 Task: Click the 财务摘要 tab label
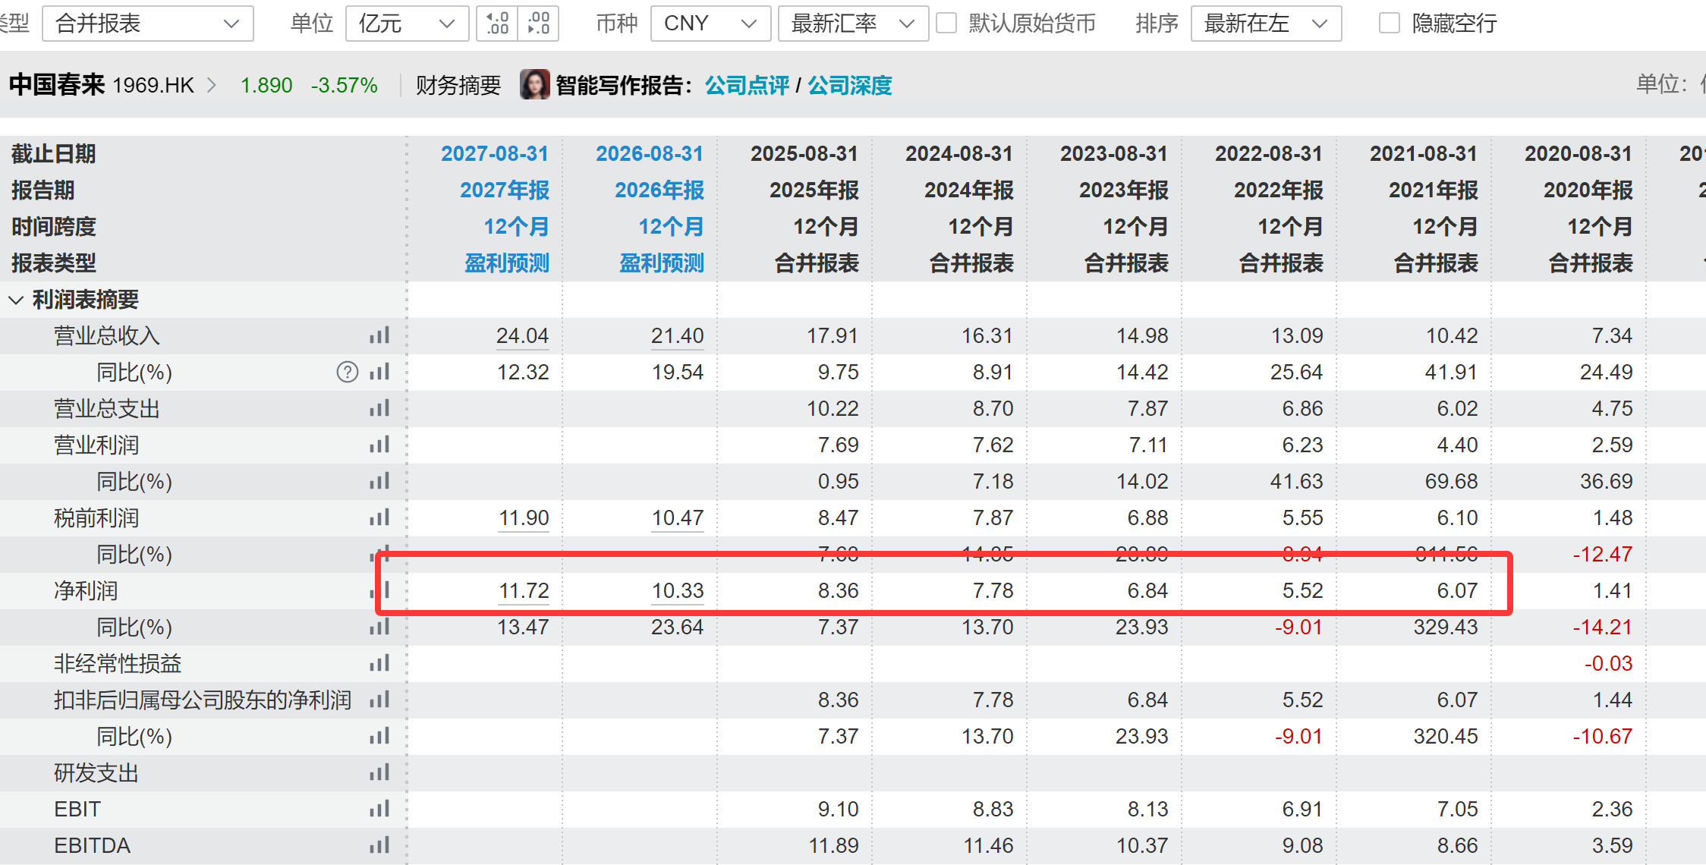(x=458, y=86)
